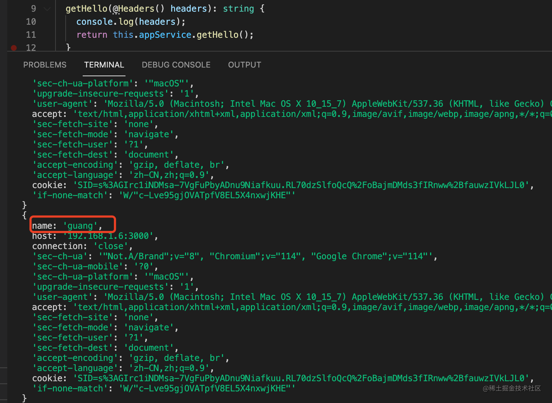The width and height of the screenshot is (552, 403).
Task: Click line number 10 in the gutter
Action: 31,22
